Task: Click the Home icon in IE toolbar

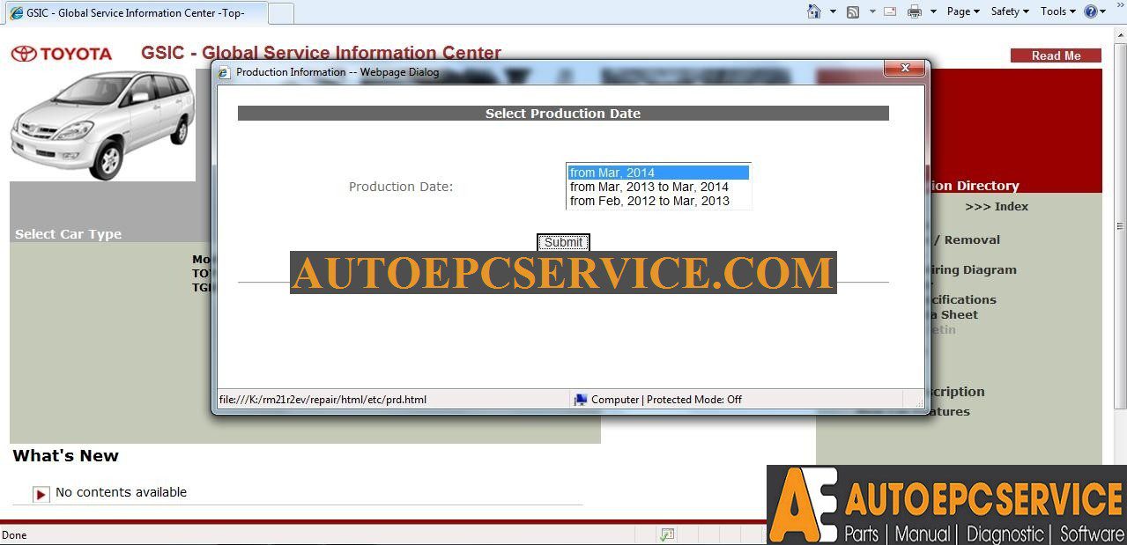Action: point(814,11)
